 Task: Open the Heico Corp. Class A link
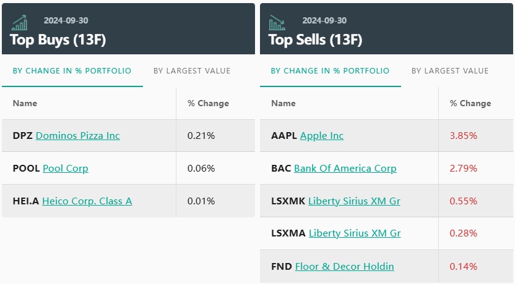pyautogui.click(x=87, y=201)
